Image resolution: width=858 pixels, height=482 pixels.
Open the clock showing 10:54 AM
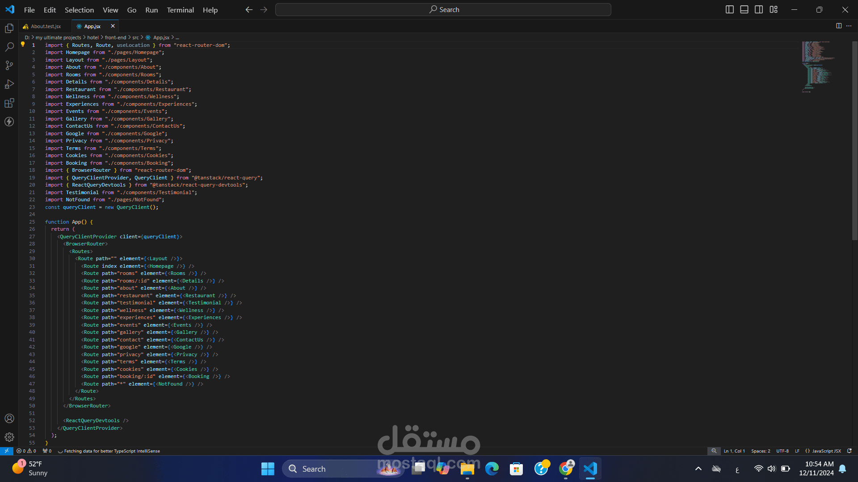816,469
